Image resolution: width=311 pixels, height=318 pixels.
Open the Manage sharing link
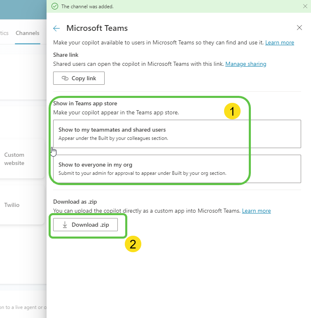click(246, 64)
